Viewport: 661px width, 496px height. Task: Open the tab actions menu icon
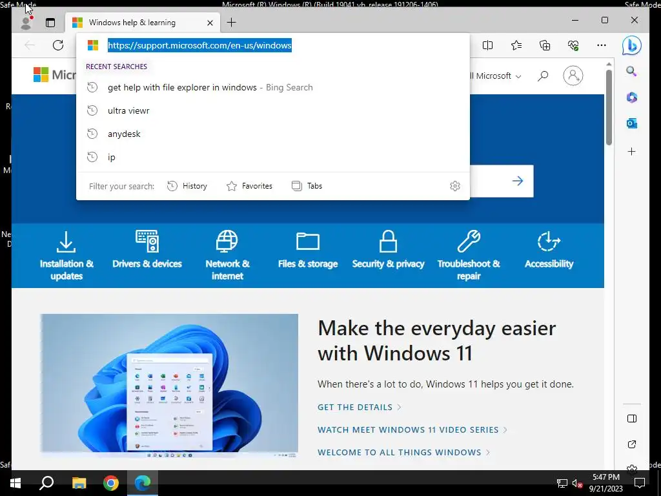pyautogui.click(x=50, y=23)
